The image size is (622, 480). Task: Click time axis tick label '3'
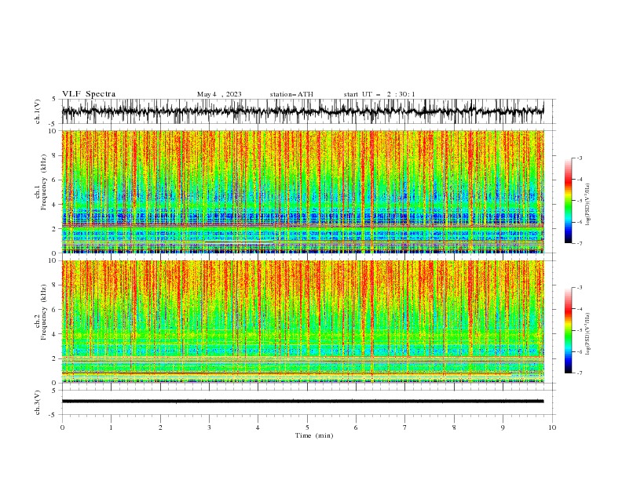[209, 427]
